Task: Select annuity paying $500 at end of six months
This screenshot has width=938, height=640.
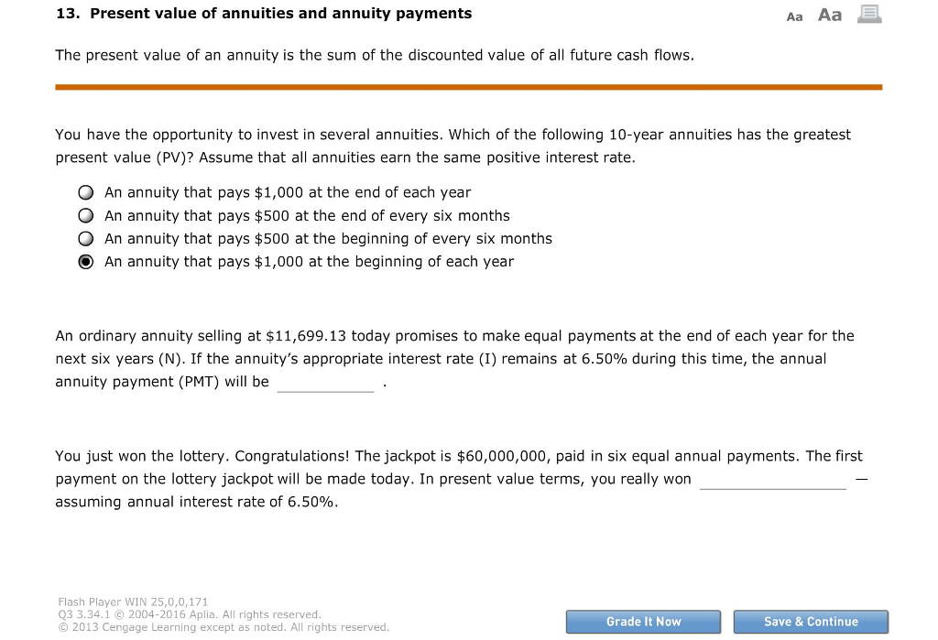Action: tap(85, 215)
